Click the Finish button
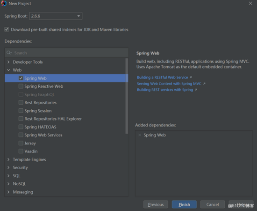This screenshot has width=257, height=211. (184, 204)
